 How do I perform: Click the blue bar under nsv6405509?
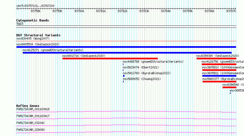point(126,47)
